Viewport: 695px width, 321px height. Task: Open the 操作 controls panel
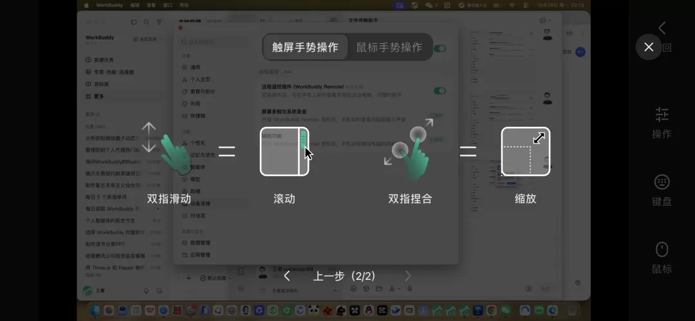pos(662,123)
